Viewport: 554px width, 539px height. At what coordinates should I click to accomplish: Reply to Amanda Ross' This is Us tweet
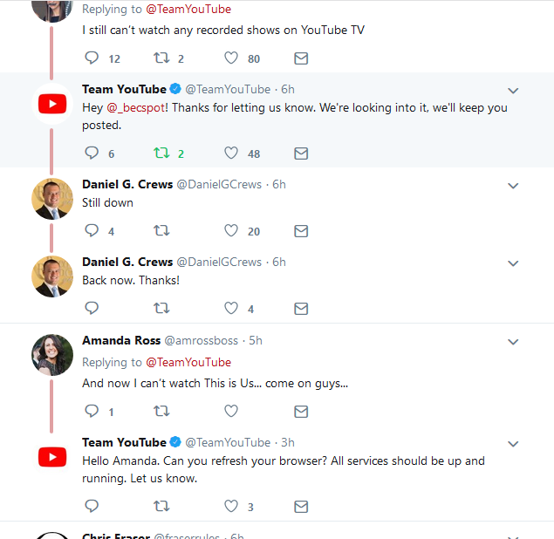click(92, 411)
